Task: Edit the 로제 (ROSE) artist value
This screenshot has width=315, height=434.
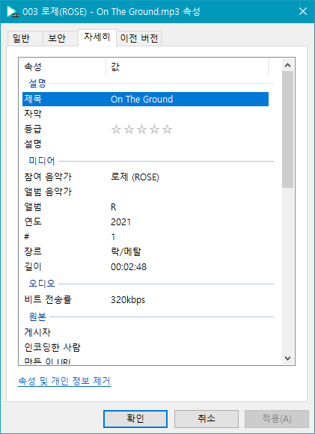Action: (135, 177)
